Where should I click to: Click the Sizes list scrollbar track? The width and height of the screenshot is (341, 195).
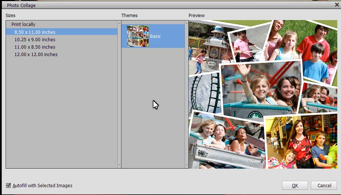pyautogui.click(x=119, y=94)
